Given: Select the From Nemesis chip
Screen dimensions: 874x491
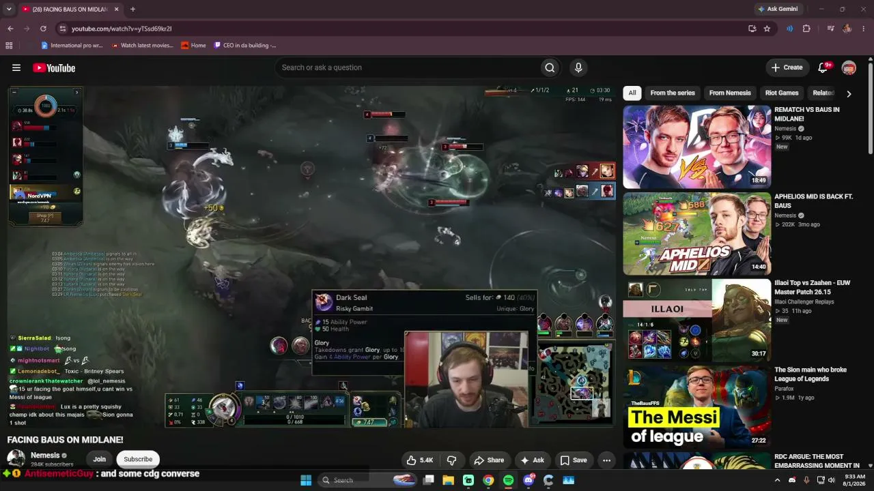Looking at the screenshot, I should [730, 93].
